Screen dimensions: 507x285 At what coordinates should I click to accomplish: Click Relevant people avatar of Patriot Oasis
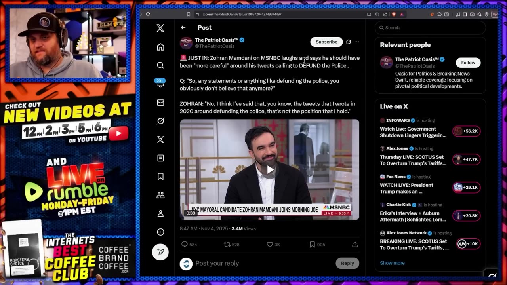click(x=386, y=62)
